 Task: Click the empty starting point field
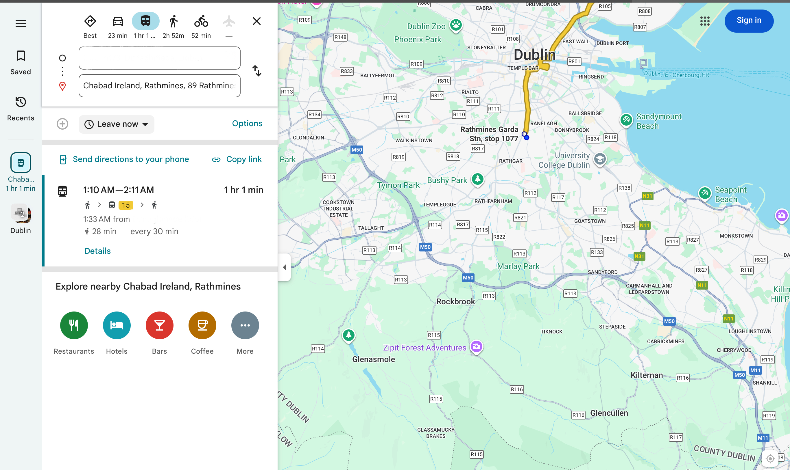(x=160, y=58)
